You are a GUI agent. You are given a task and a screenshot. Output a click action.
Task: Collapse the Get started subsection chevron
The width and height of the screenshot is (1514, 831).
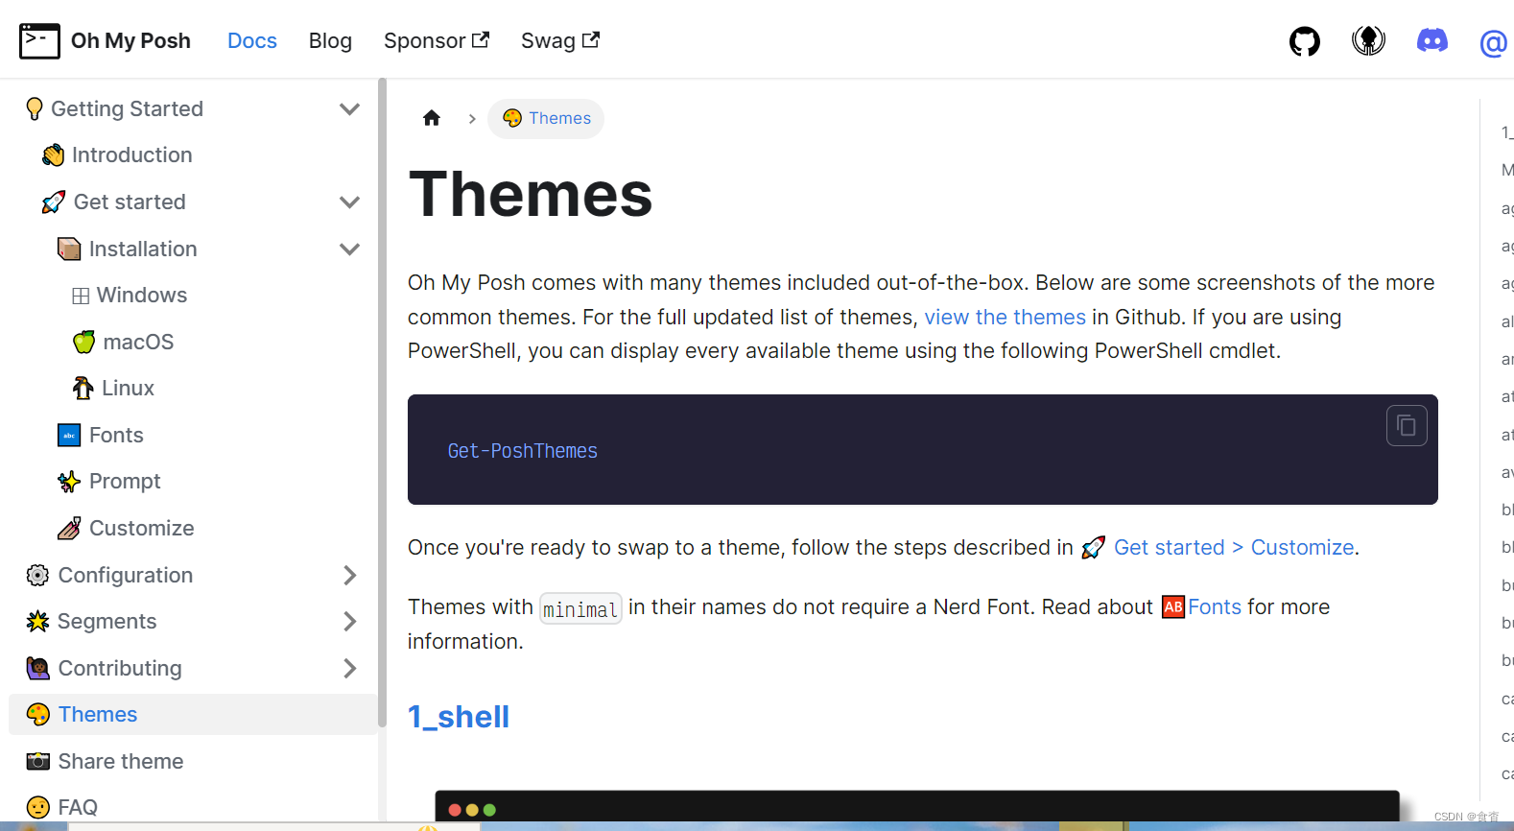[349, 202]
